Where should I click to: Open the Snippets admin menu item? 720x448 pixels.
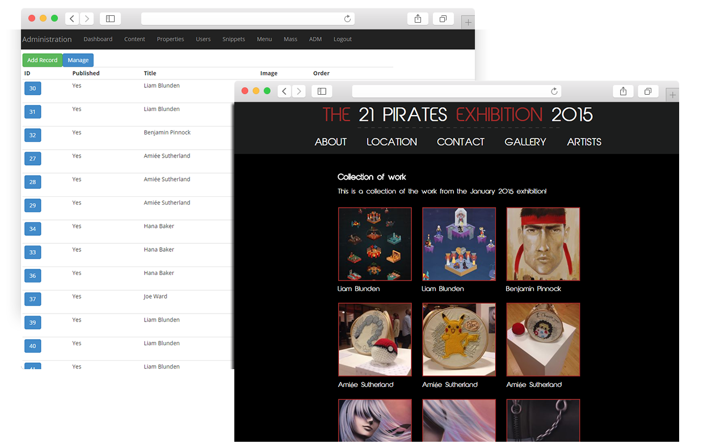(234, 39)
